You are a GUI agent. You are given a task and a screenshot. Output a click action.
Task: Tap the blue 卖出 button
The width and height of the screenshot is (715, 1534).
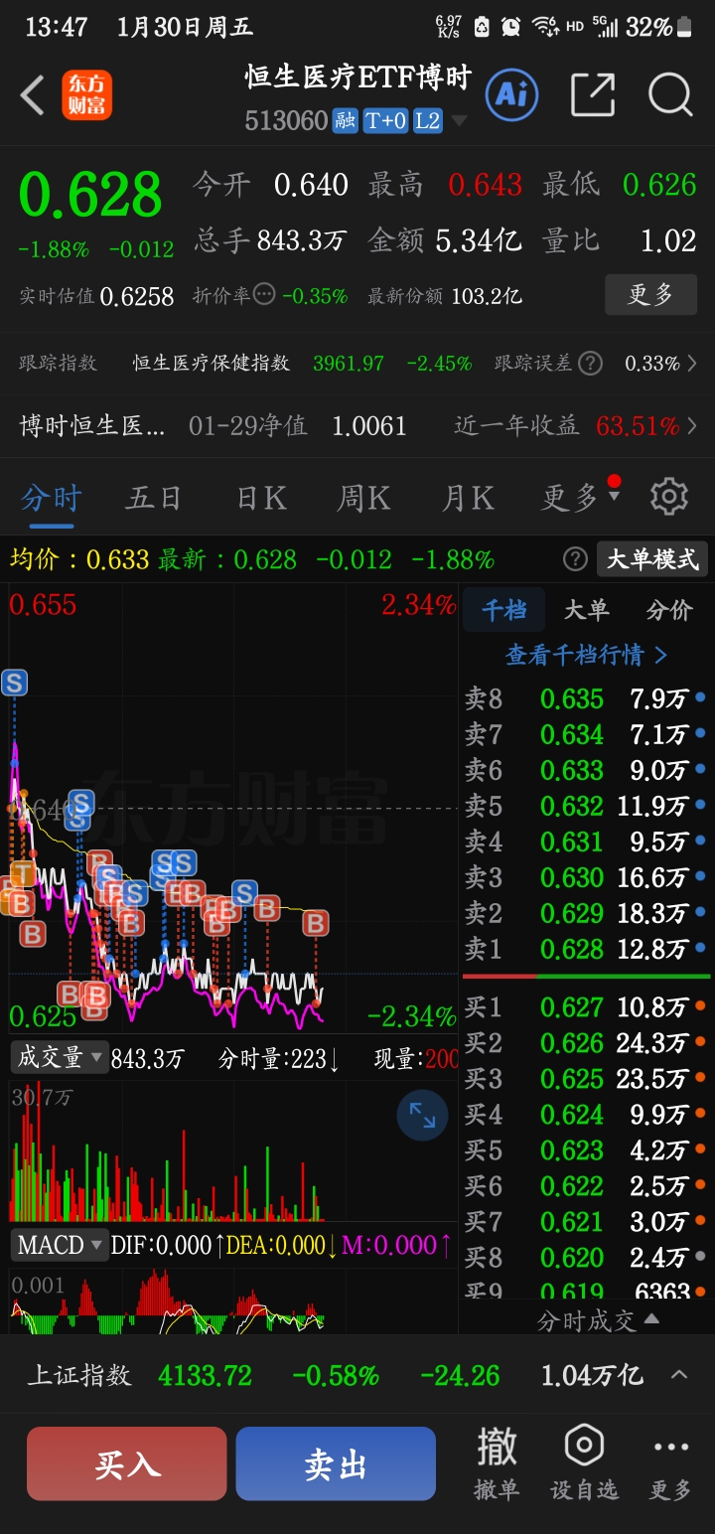pos(336,1463)
